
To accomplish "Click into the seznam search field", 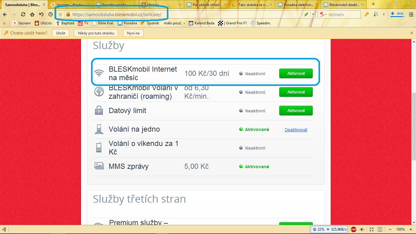I will coord(344,14).
